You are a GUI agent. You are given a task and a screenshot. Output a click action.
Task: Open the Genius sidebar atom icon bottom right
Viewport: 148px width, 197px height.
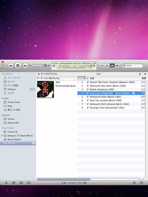[x=134, y=183]
